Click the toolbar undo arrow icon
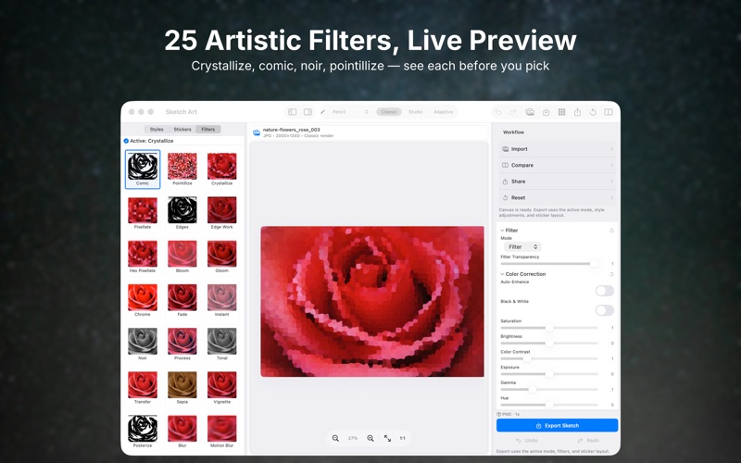Screen dimensions: 741x463 tap(497, 112)
